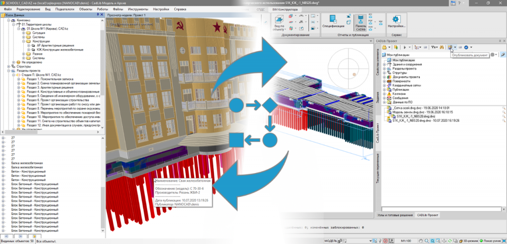The height and width of the screenshot is (244, 507).
Task: Select the Узлы и готовые решения tab
Action: coord(395,215)
